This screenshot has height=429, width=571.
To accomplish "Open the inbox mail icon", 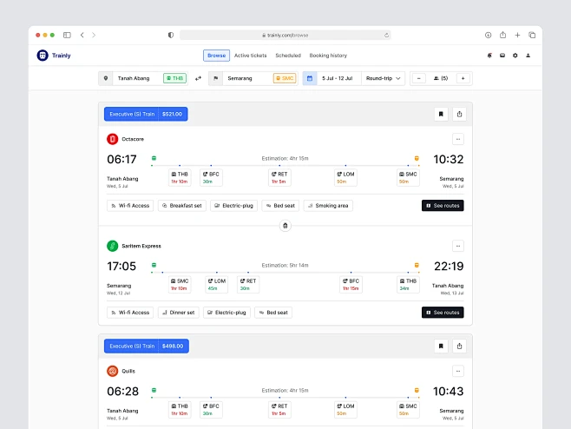I will (x=502, y=56).
